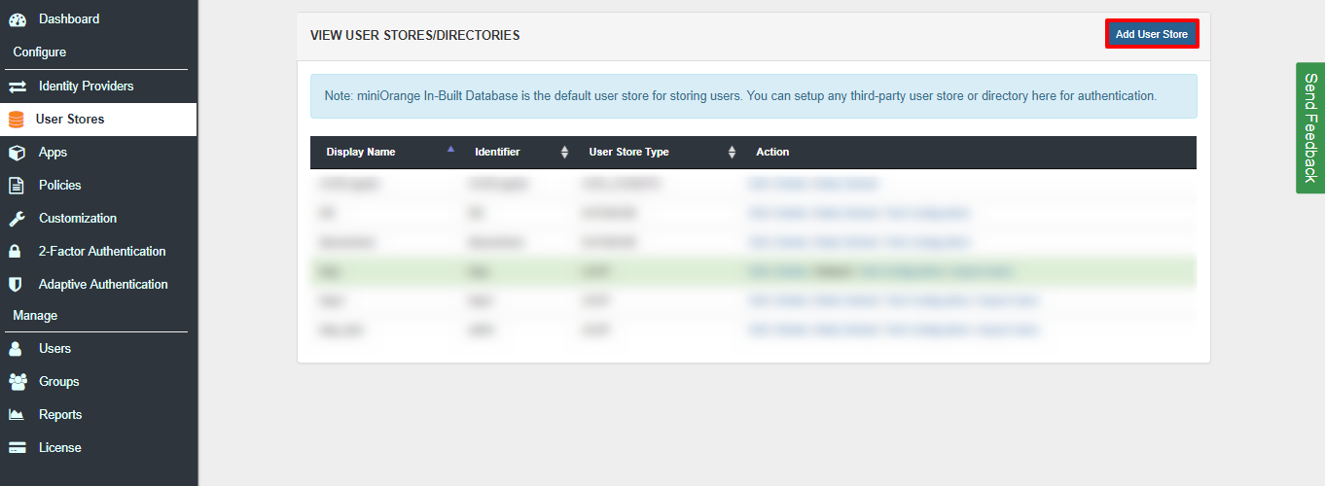Click the User Store Type header

pyautogui.click(x=629, y=152)
